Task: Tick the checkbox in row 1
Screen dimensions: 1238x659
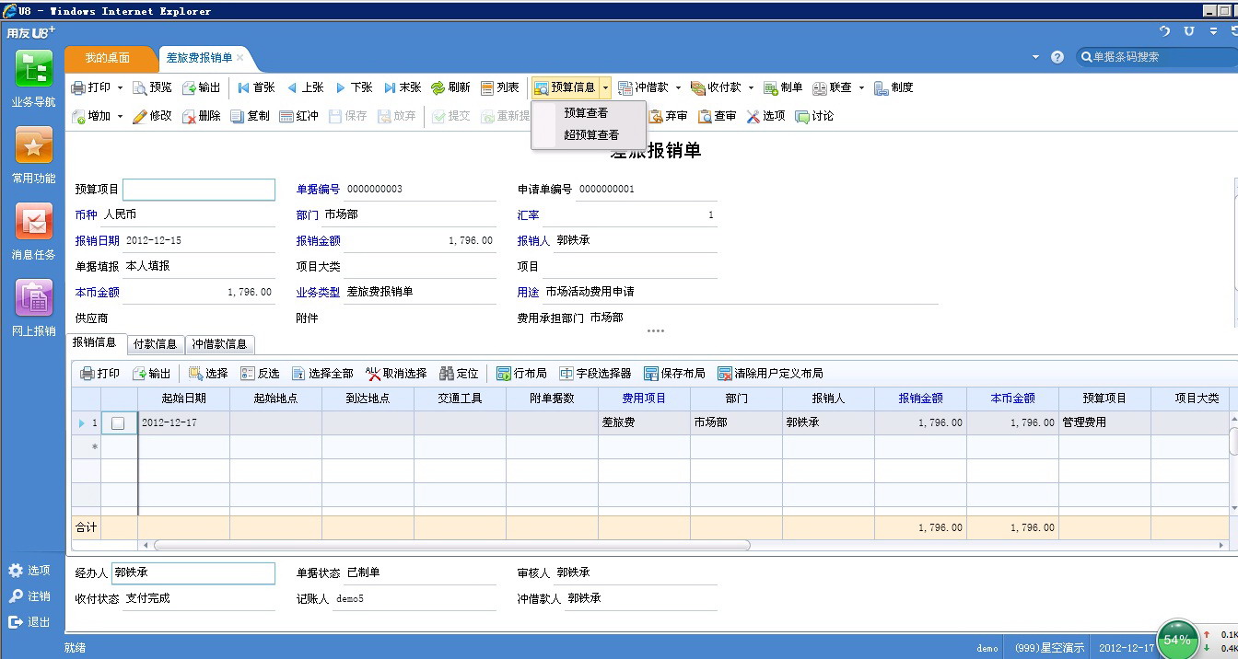Action: click(x=118, y=423)
